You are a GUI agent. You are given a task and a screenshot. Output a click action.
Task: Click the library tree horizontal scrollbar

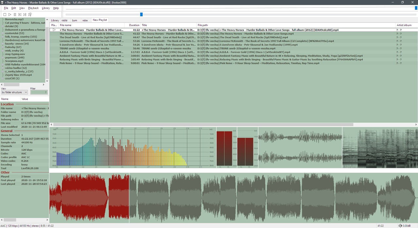click(x=11, y=84)
